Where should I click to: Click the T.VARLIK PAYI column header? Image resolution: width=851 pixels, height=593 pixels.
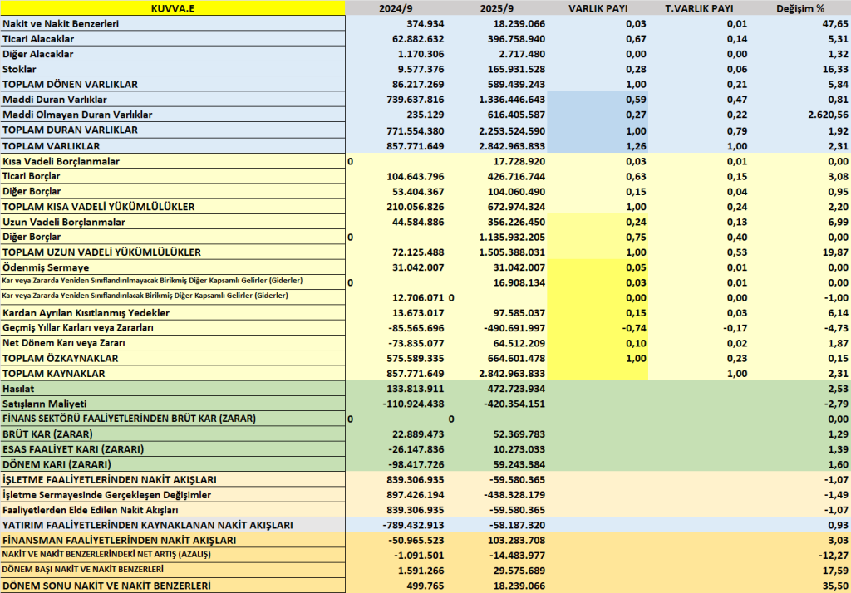point(699,8)
